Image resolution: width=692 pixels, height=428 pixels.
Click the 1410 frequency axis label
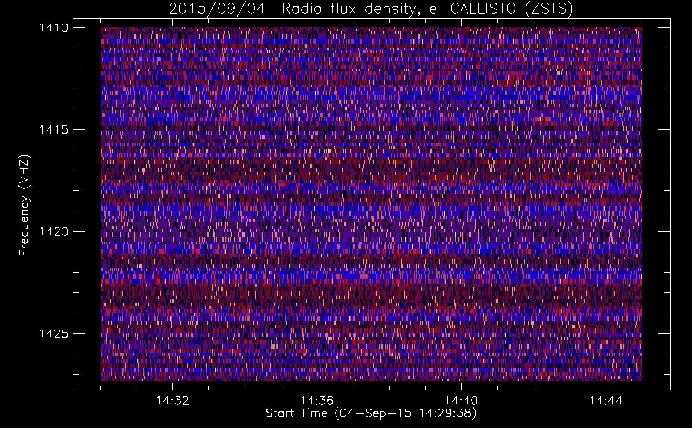[x=54, y=28]
